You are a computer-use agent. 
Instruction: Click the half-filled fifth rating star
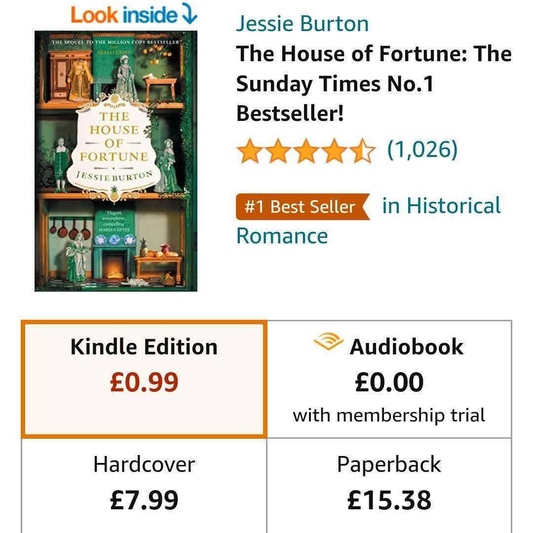click(x=362, y=150)
